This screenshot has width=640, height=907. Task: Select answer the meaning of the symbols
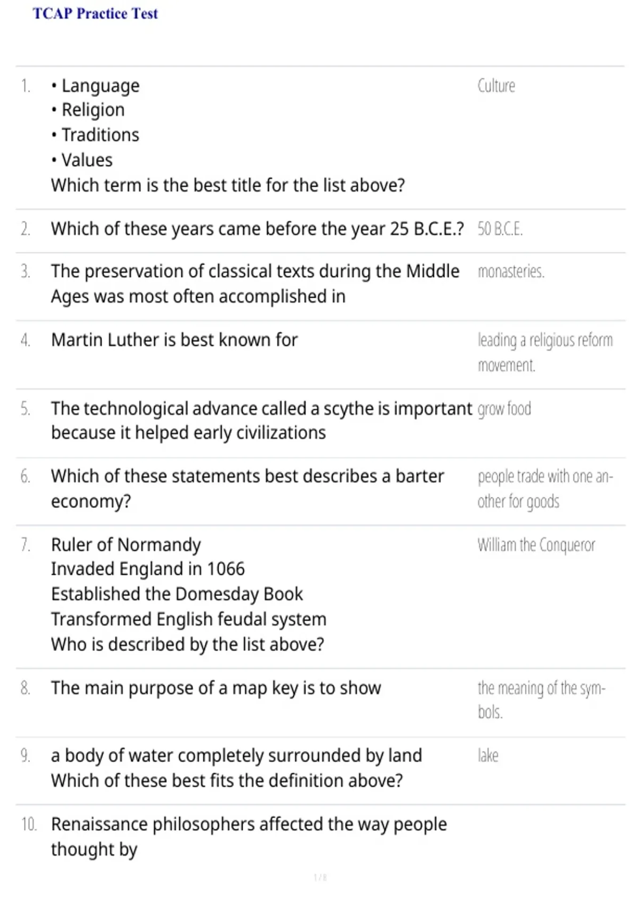[541, 700]
